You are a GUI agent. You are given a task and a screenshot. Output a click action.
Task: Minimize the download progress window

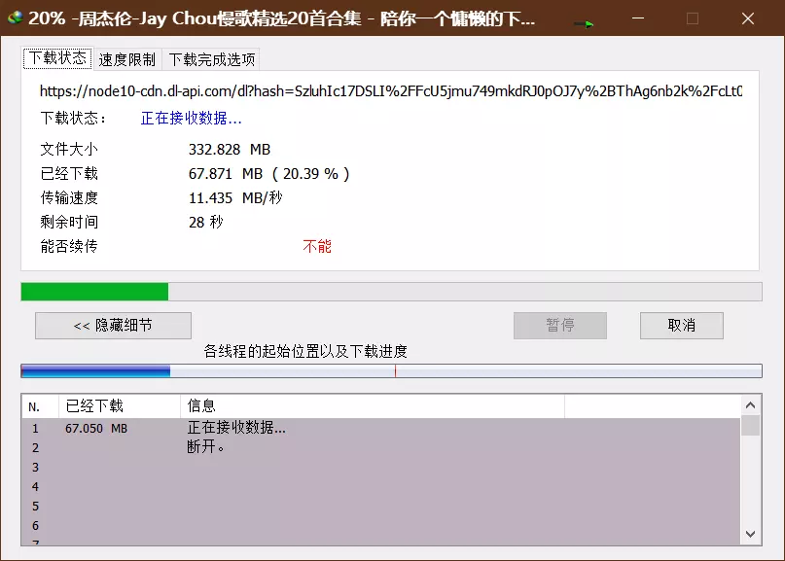(638, 18)
